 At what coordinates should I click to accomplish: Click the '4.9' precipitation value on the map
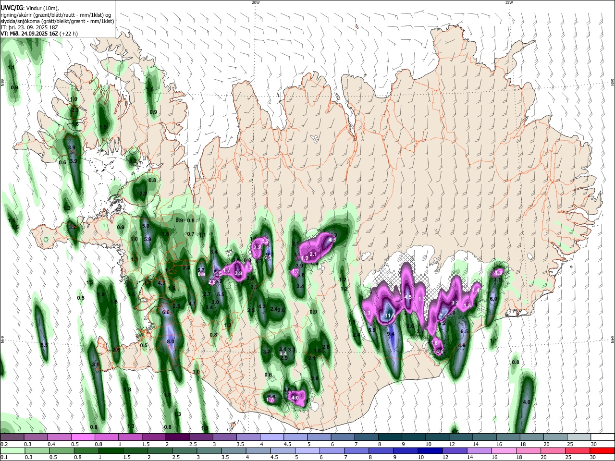click(462, 345)
